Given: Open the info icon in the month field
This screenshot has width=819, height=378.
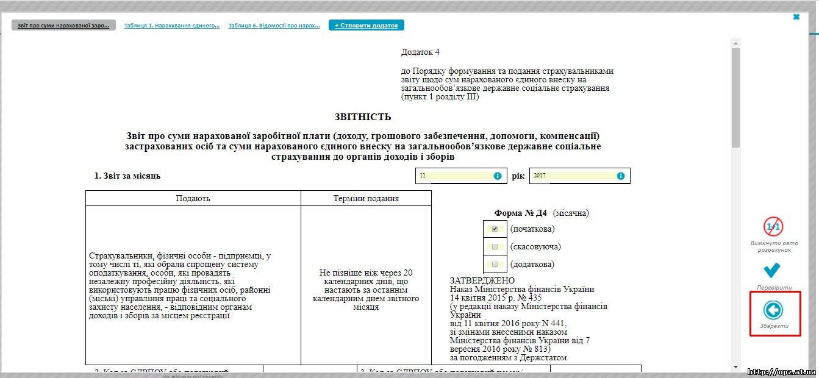Looking at the screenshot, I should pos(498,176).
